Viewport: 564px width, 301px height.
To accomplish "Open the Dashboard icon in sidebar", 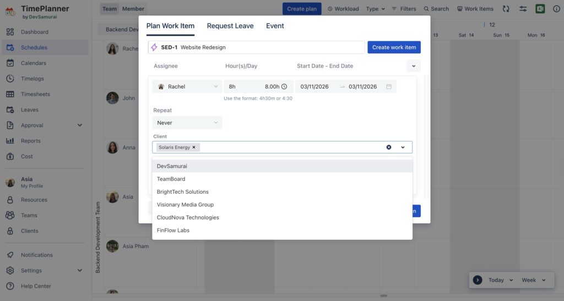I will (10, 32).
